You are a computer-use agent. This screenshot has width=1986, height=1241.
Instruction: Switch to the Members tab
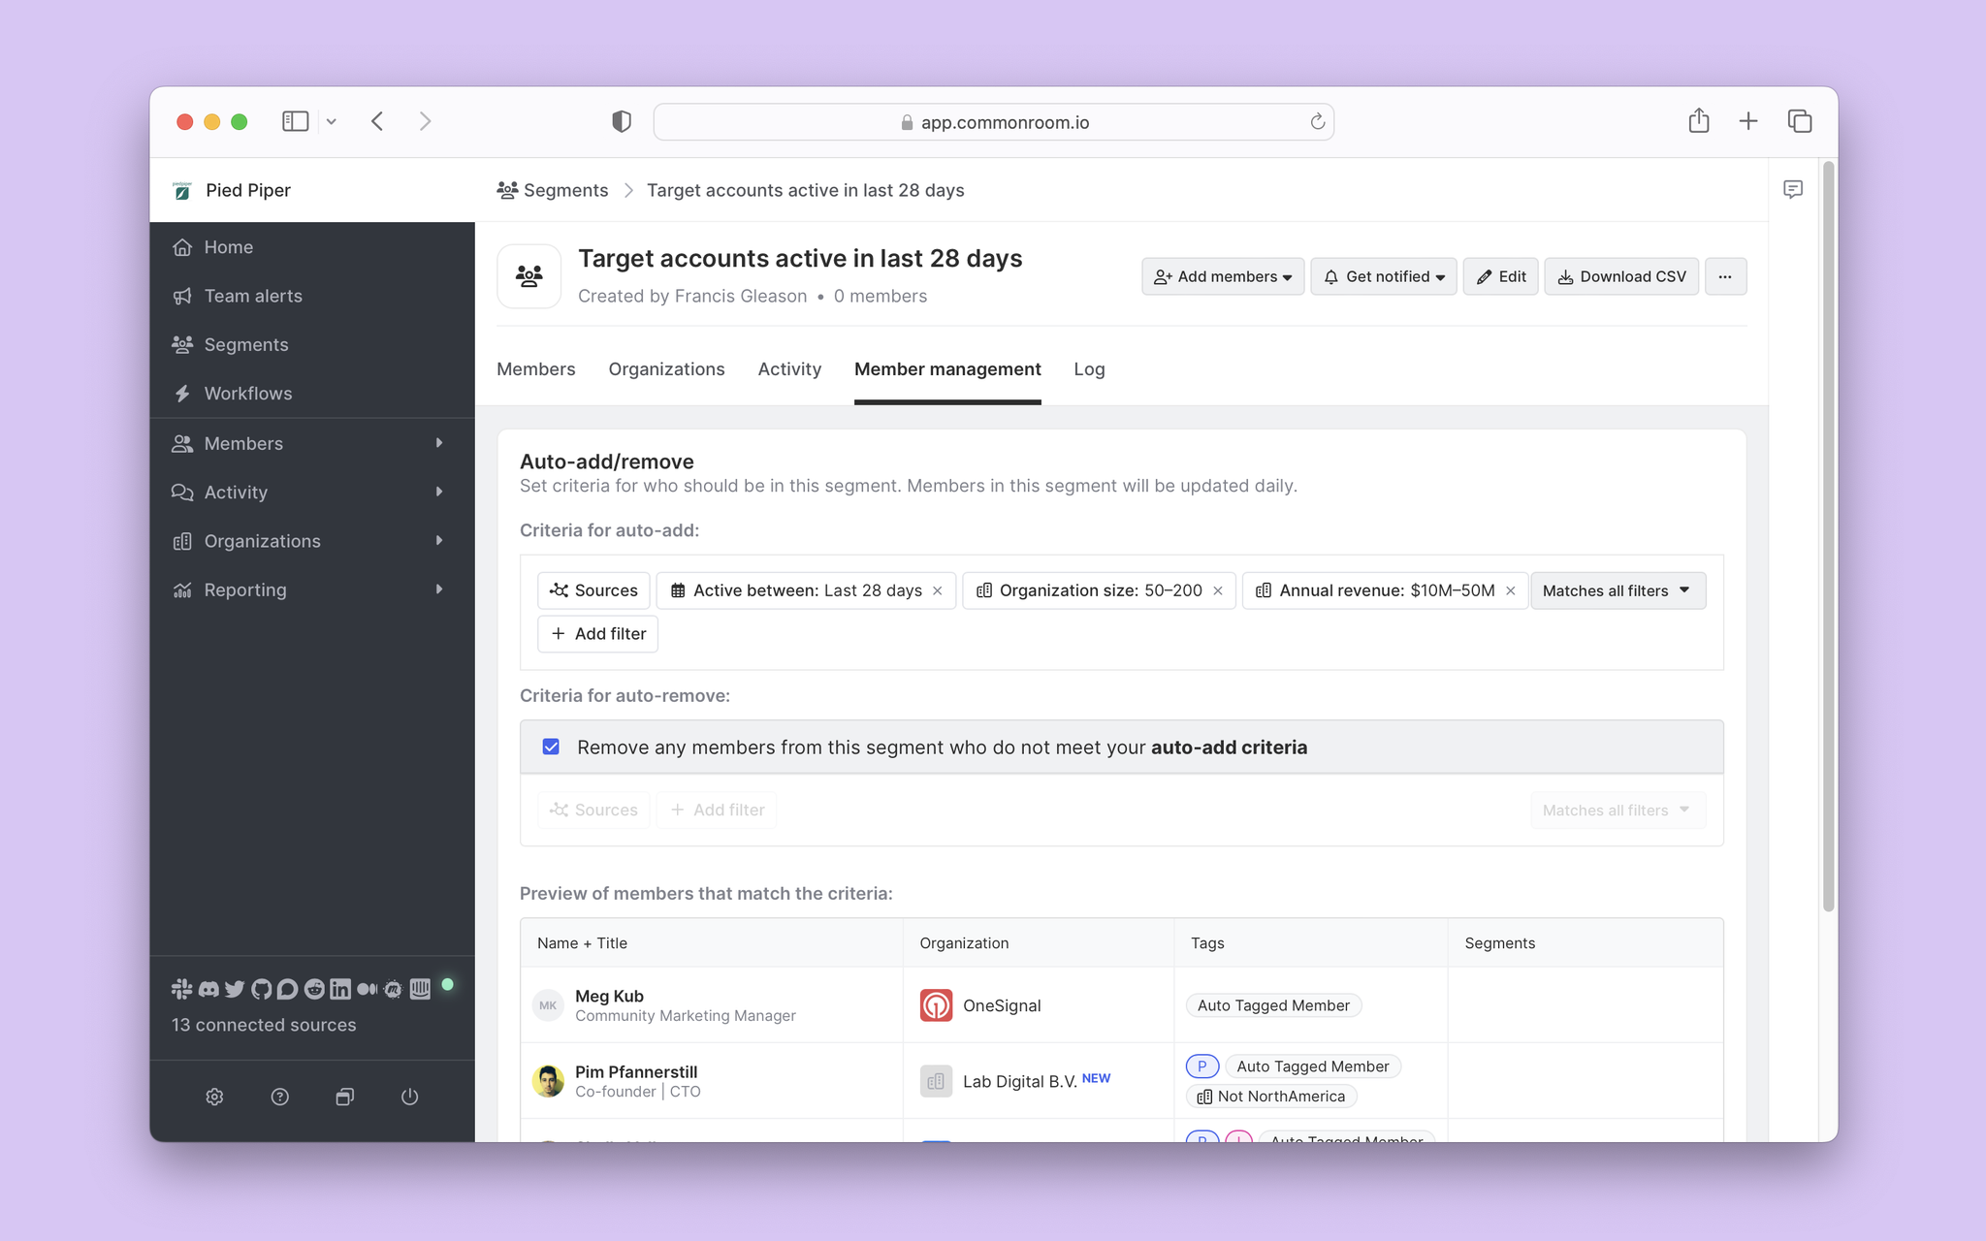[534, 368]
